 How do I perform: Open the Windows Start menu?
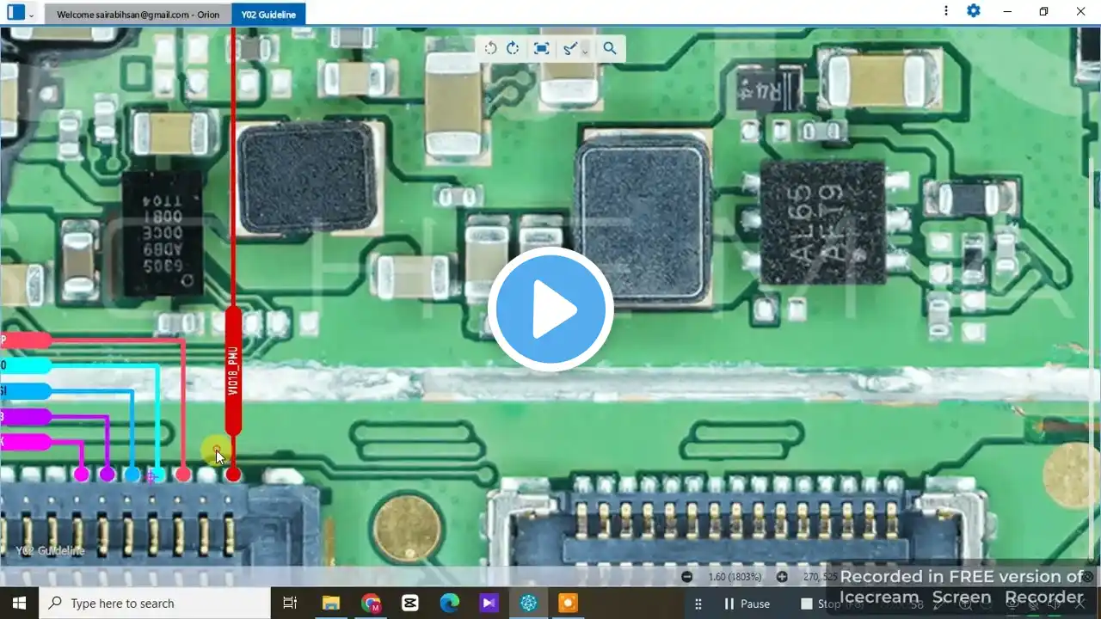tap(19, 604)
